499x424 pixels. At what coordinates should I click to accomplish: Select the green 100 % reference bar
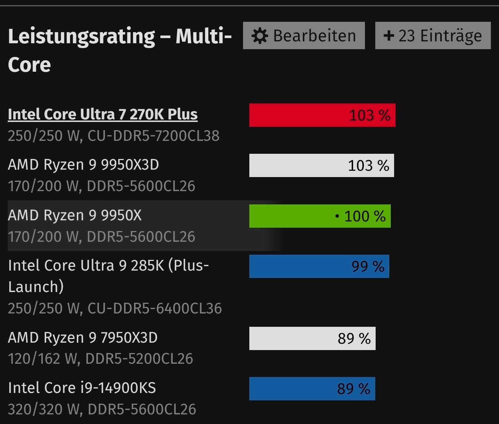[320, 216]
